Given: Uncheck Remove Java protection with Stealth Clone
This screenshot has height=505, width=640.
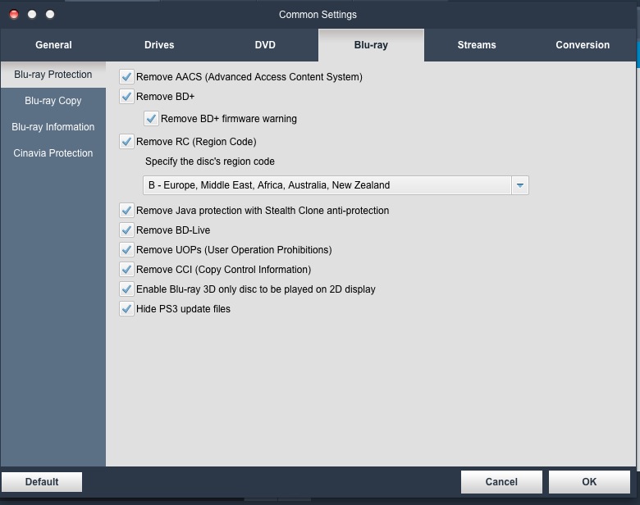Looking at the screenshot, I should point(126,211).
